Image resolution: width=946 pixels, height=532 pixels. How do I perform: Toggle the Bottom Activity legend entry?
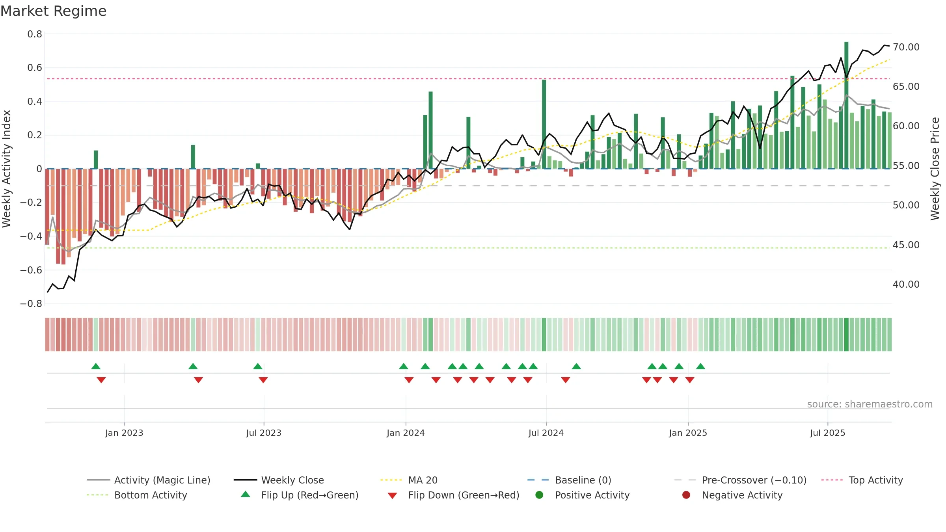pos(137,495)
